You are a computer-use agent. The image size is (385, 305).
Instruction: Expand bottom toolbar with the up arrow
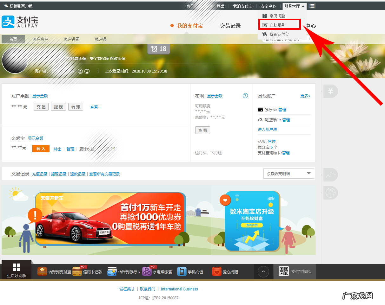(263, 271)
